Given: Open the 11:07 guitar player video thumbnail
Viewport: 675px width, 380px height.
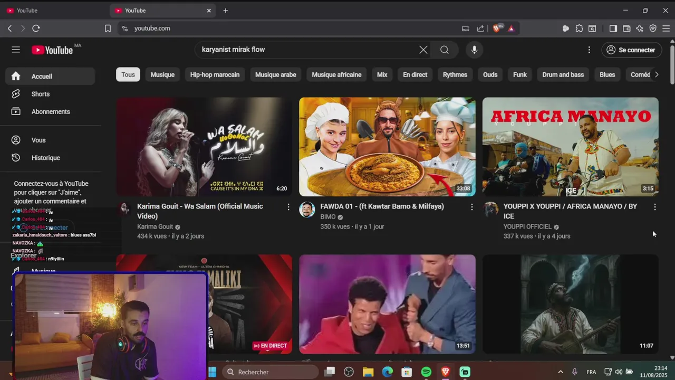Looking at the screenshot, I should click(x=570, y=304).
